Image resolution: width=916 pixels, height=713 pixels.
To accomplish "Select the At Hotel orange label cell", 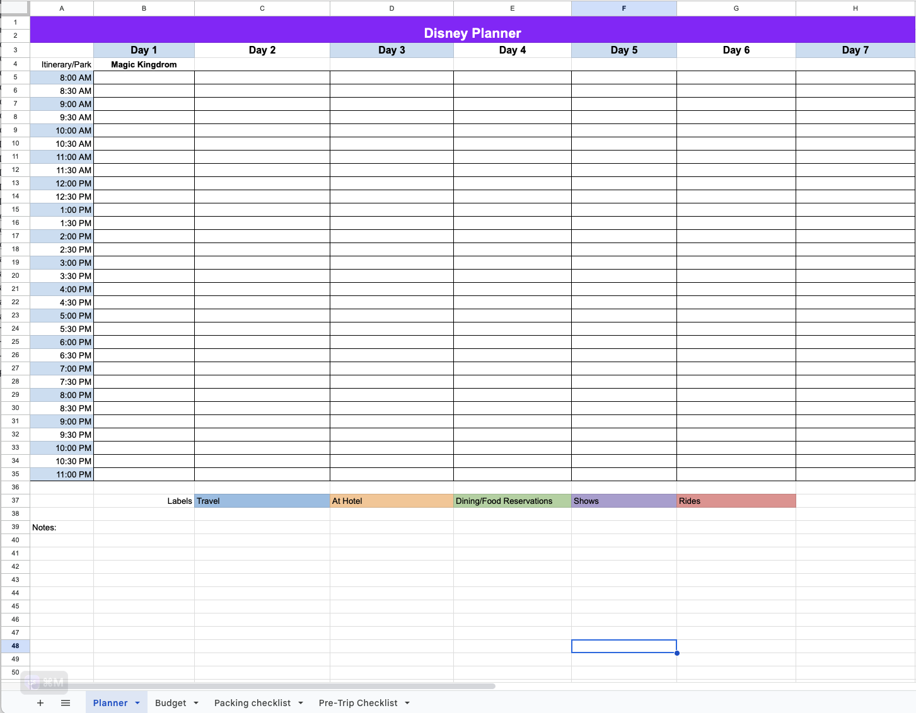I will pyautogui.click(x=391, y=501).
